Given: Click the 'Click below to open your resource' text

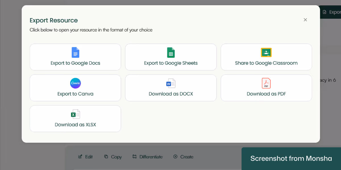Looking at the screenshot, I should pyautogui.click(x=91, y=30).
